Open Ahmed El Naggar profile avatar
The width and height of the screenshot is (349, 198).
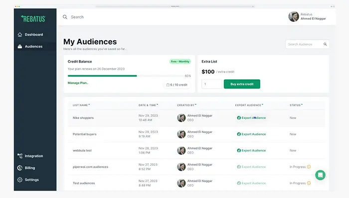294,16
